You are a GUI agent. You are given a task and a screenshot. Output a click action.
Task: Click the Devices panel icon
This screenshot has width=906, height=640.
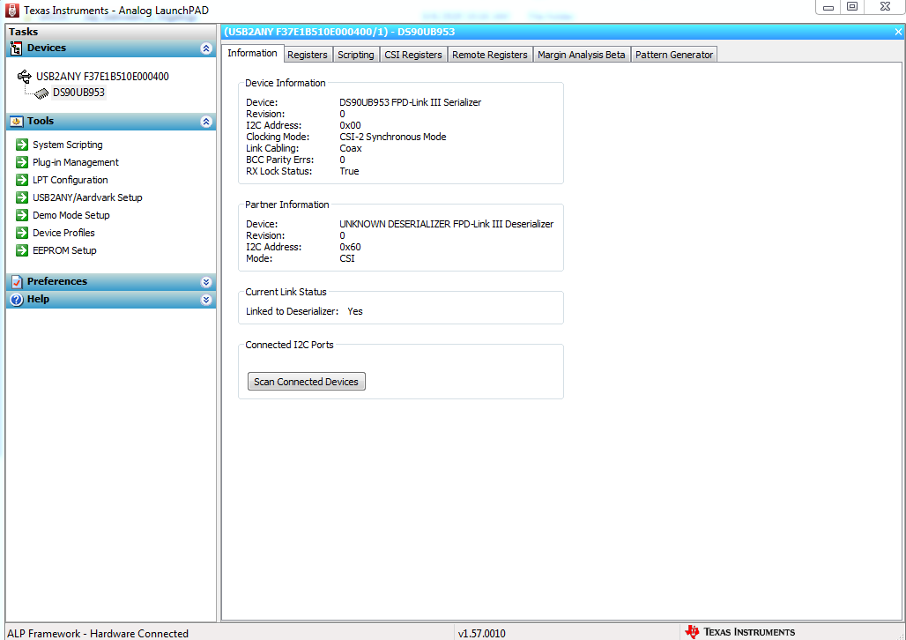coord(16,48)
